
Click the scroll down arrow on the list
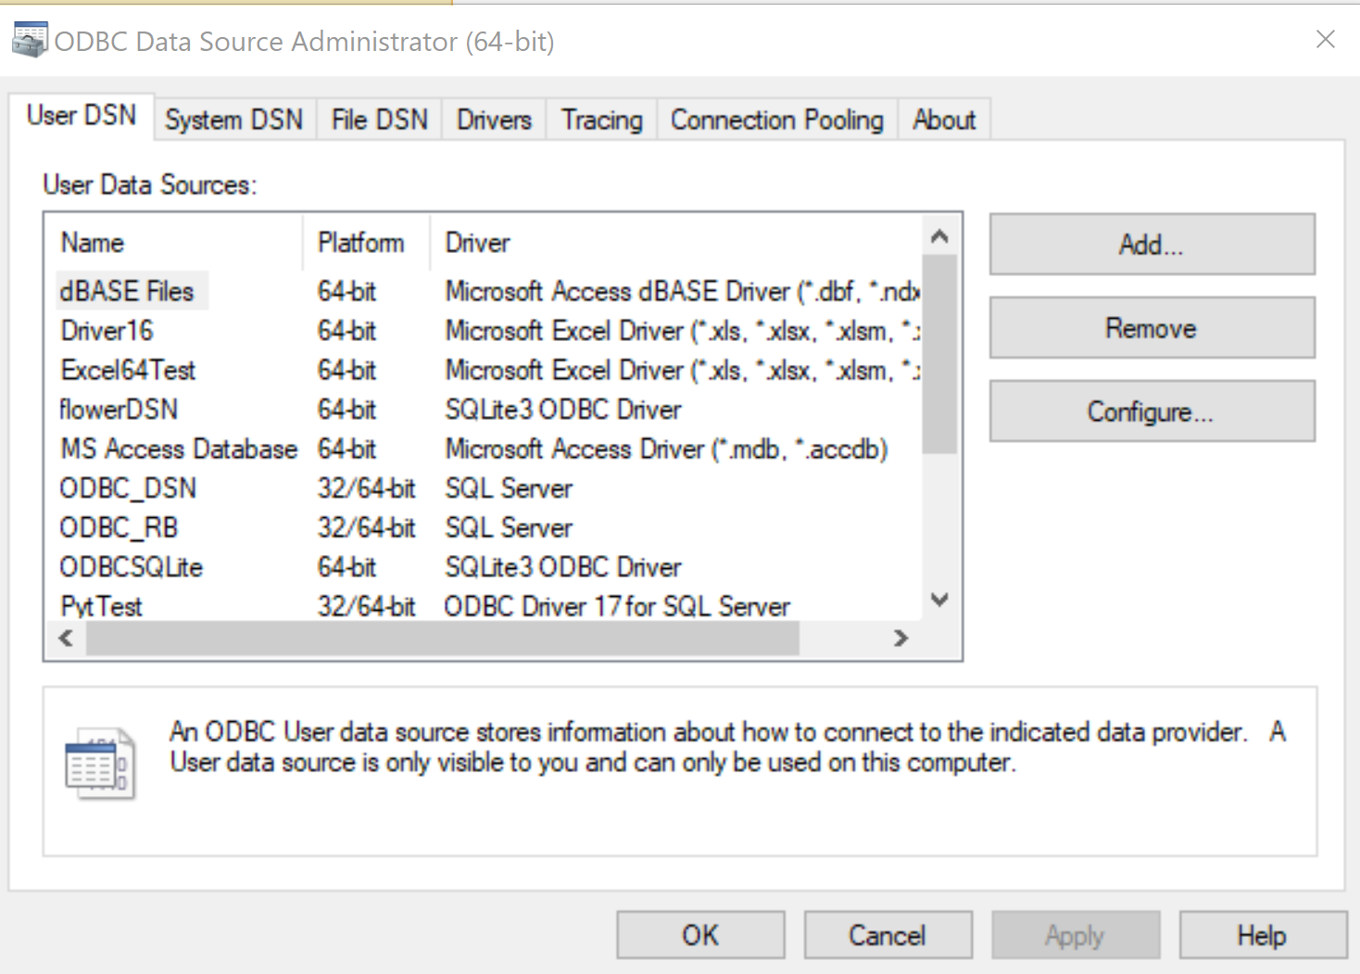pyautogui.click(x=939, y=601)
